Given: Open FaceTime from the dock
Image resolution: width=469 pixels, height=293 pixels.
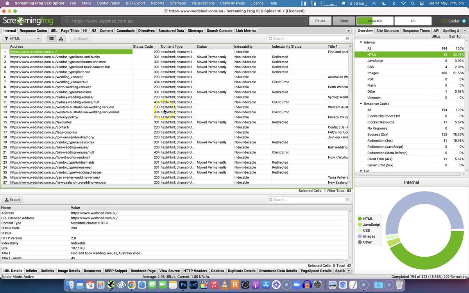Looking at the screenshot, I should [x=162, y=285].
